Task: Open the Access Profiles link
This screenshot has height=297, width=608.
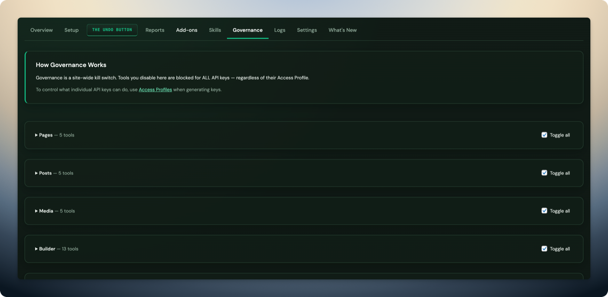Action: pos(155,89)
